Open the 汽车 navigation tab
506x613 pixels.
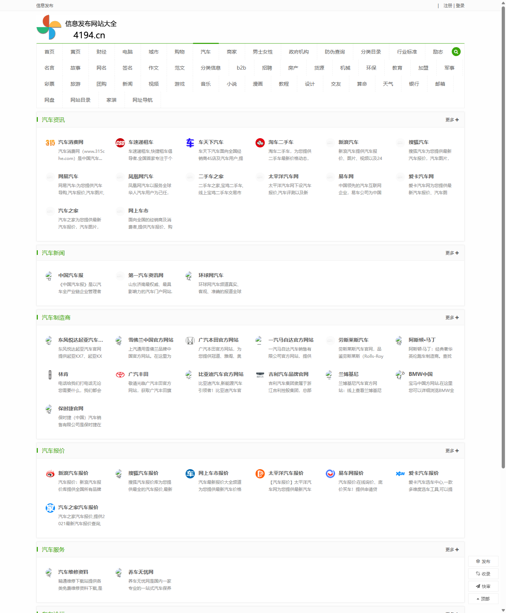[x=206, y=52]
